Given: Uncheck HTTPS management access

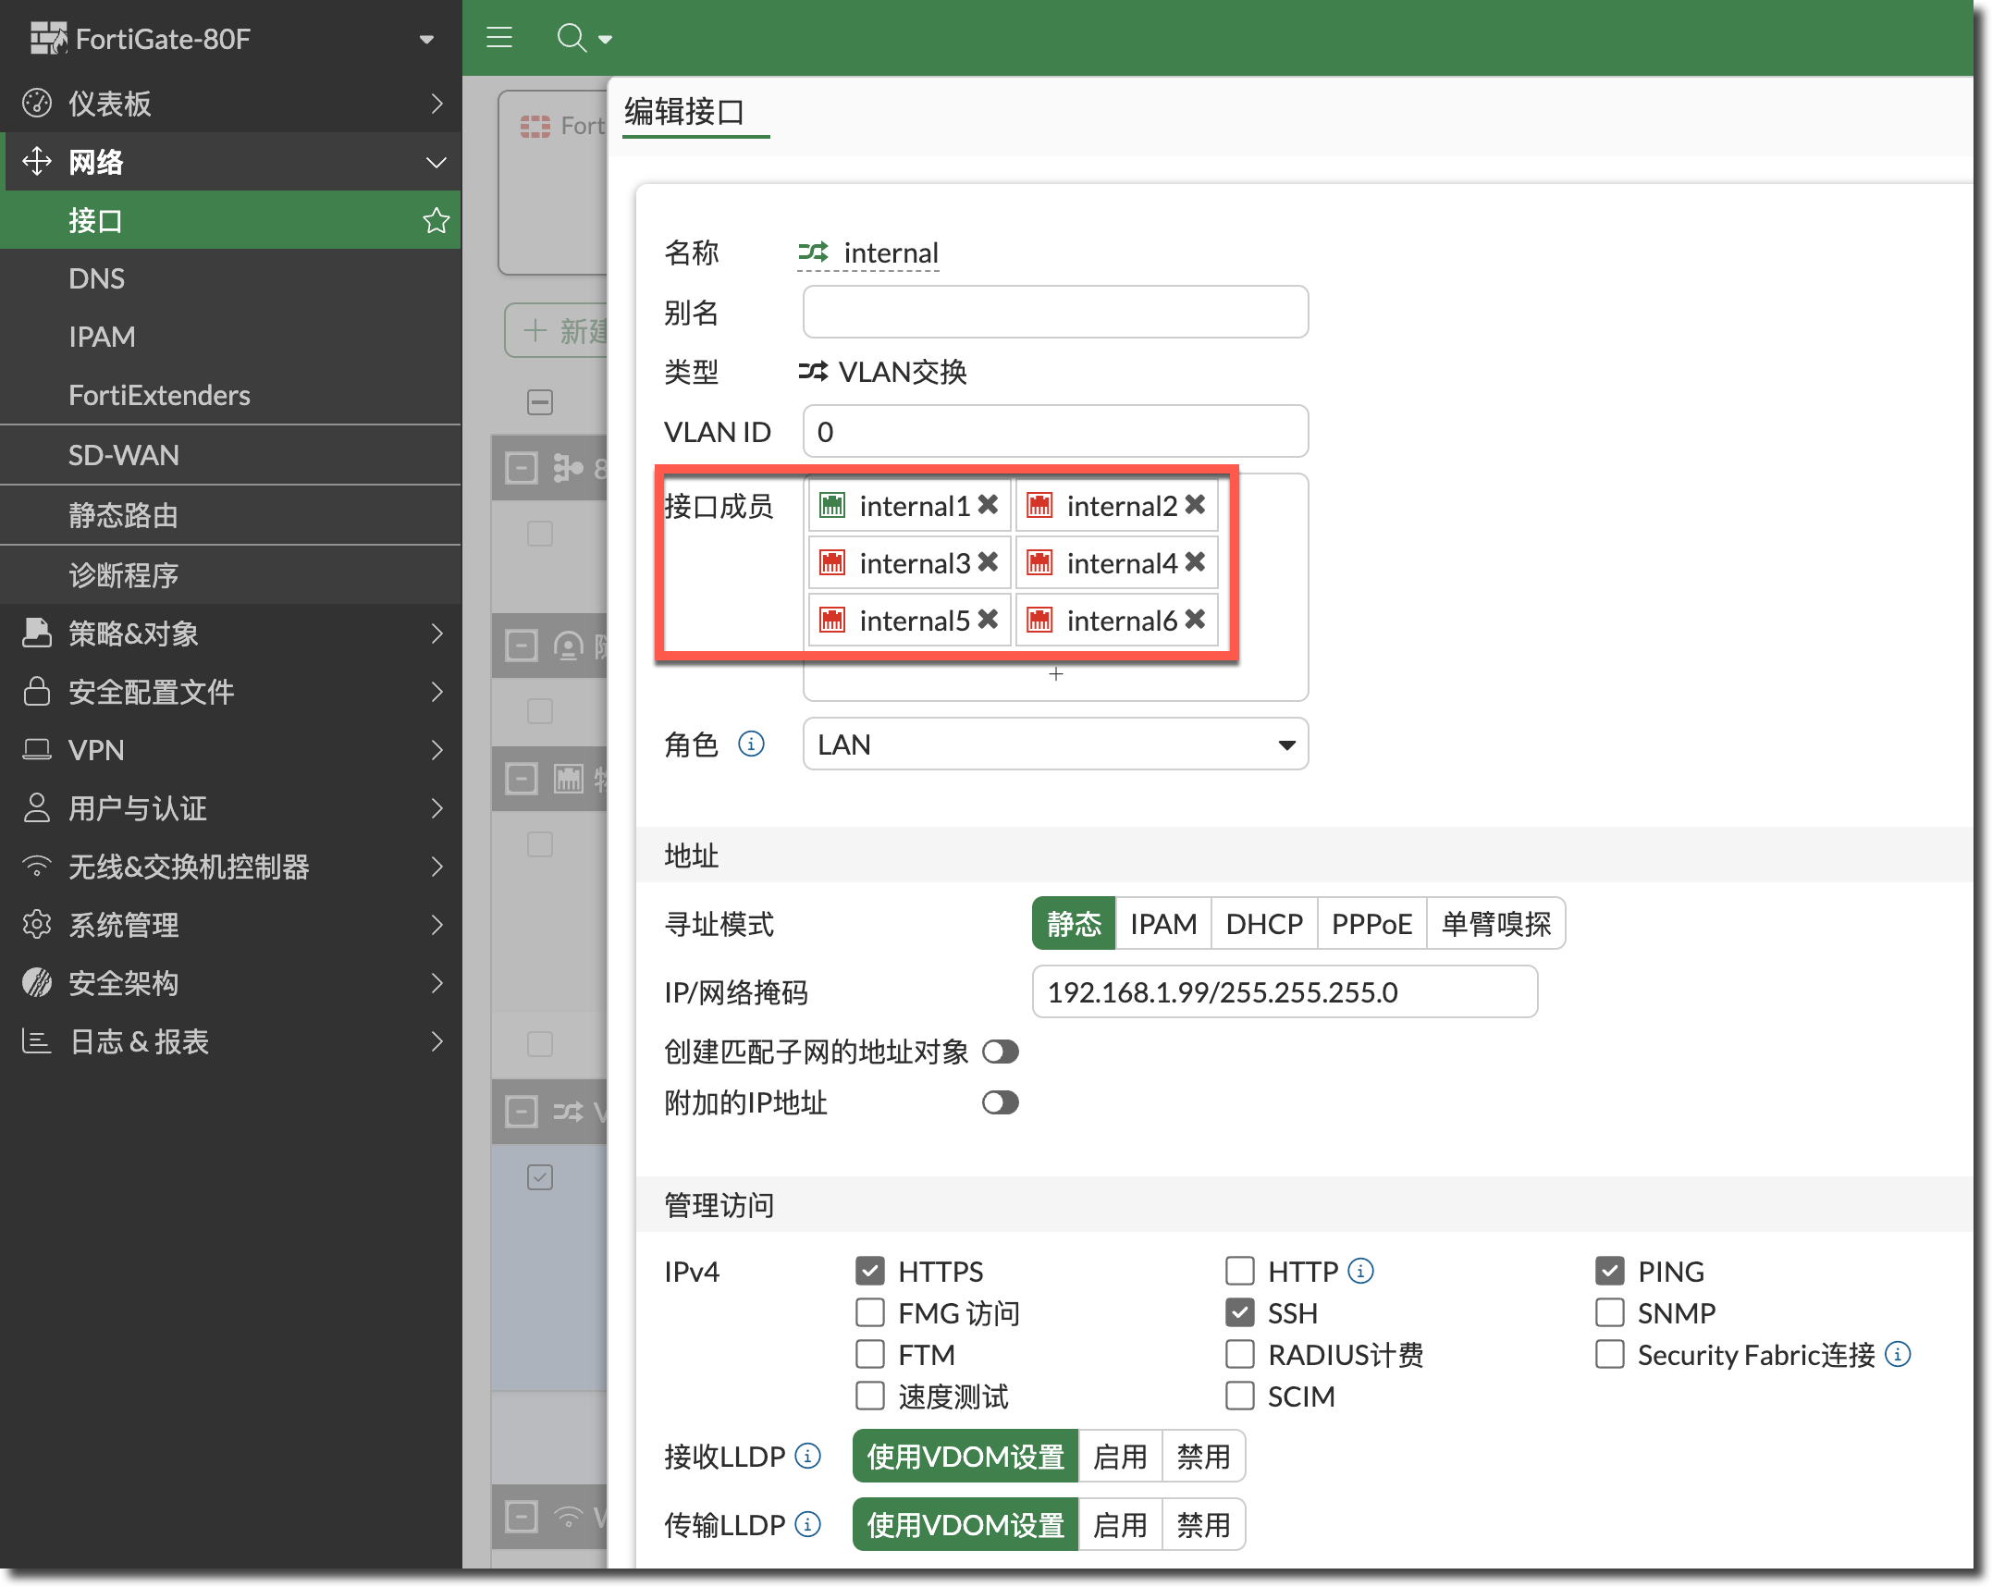Looking at the screenshot, I should [x=870, y=1271].
